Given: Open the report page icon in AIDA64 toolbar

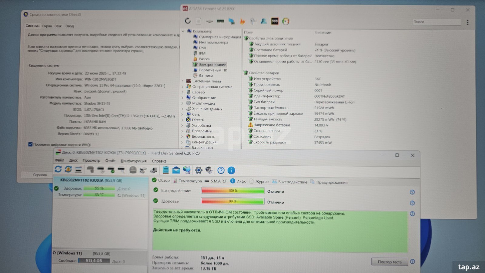Looking at the screenshot, I should (x=198, y=21).
